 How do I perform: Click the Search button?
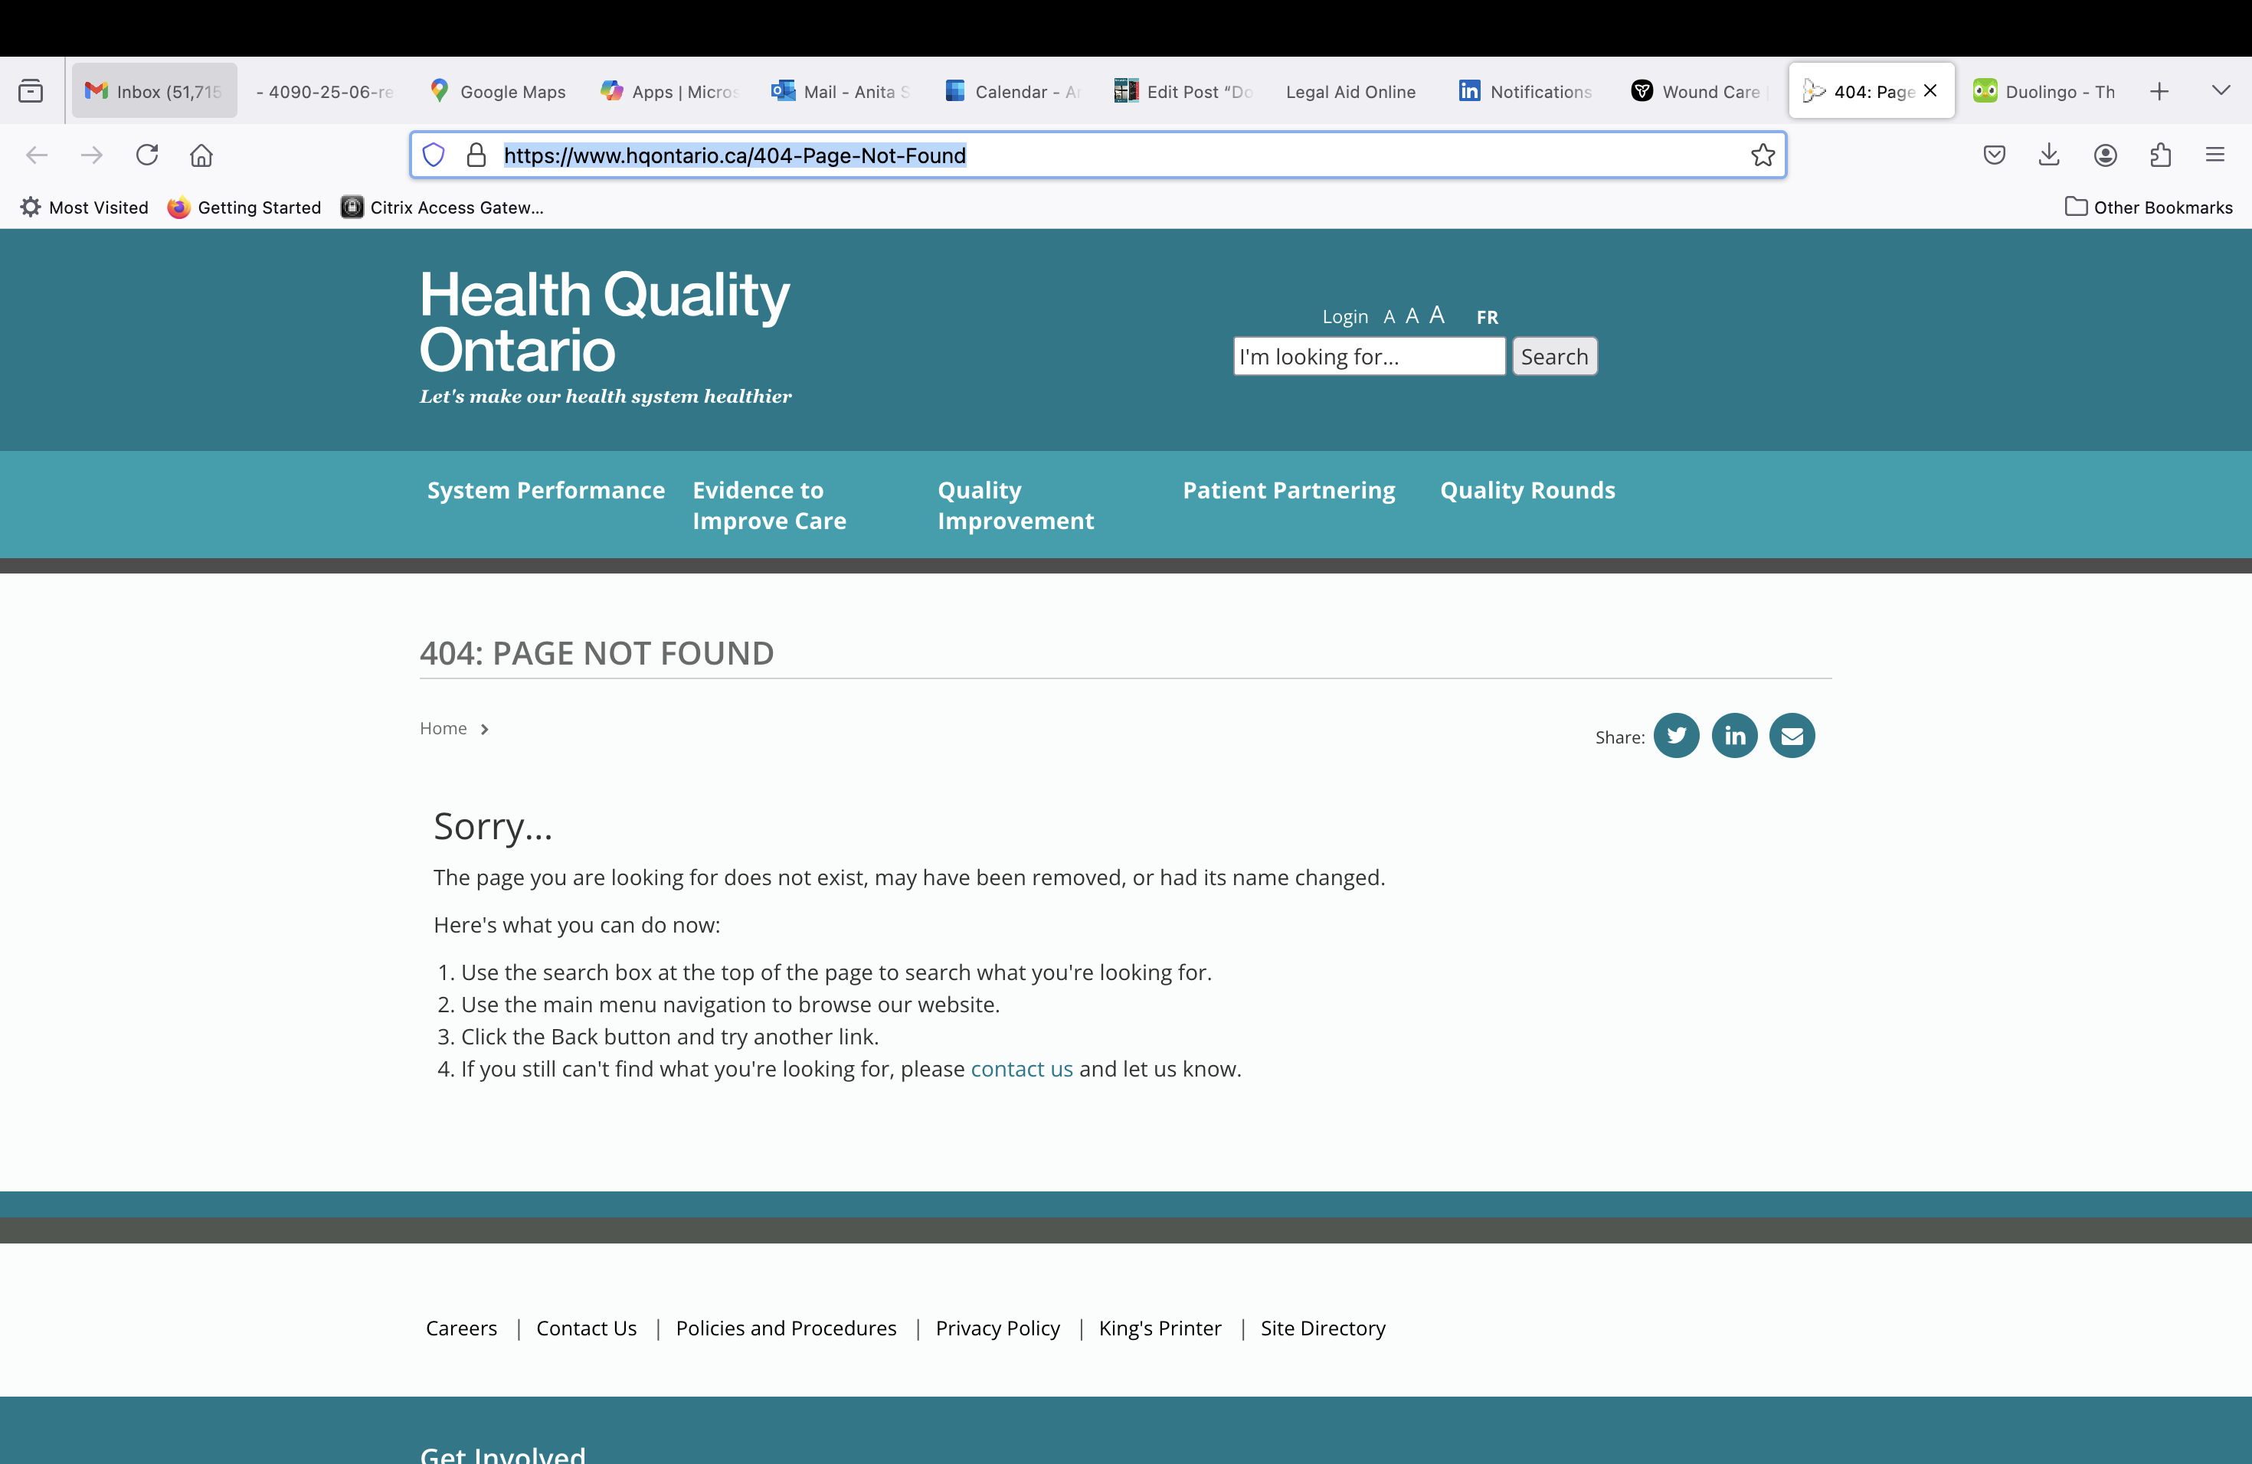coord(1555,357)
